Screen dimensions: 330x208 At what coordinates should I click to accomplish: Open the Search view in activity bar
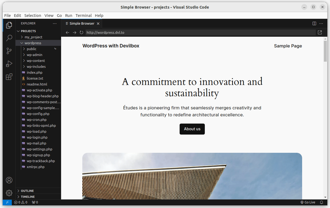click(9, 38)
